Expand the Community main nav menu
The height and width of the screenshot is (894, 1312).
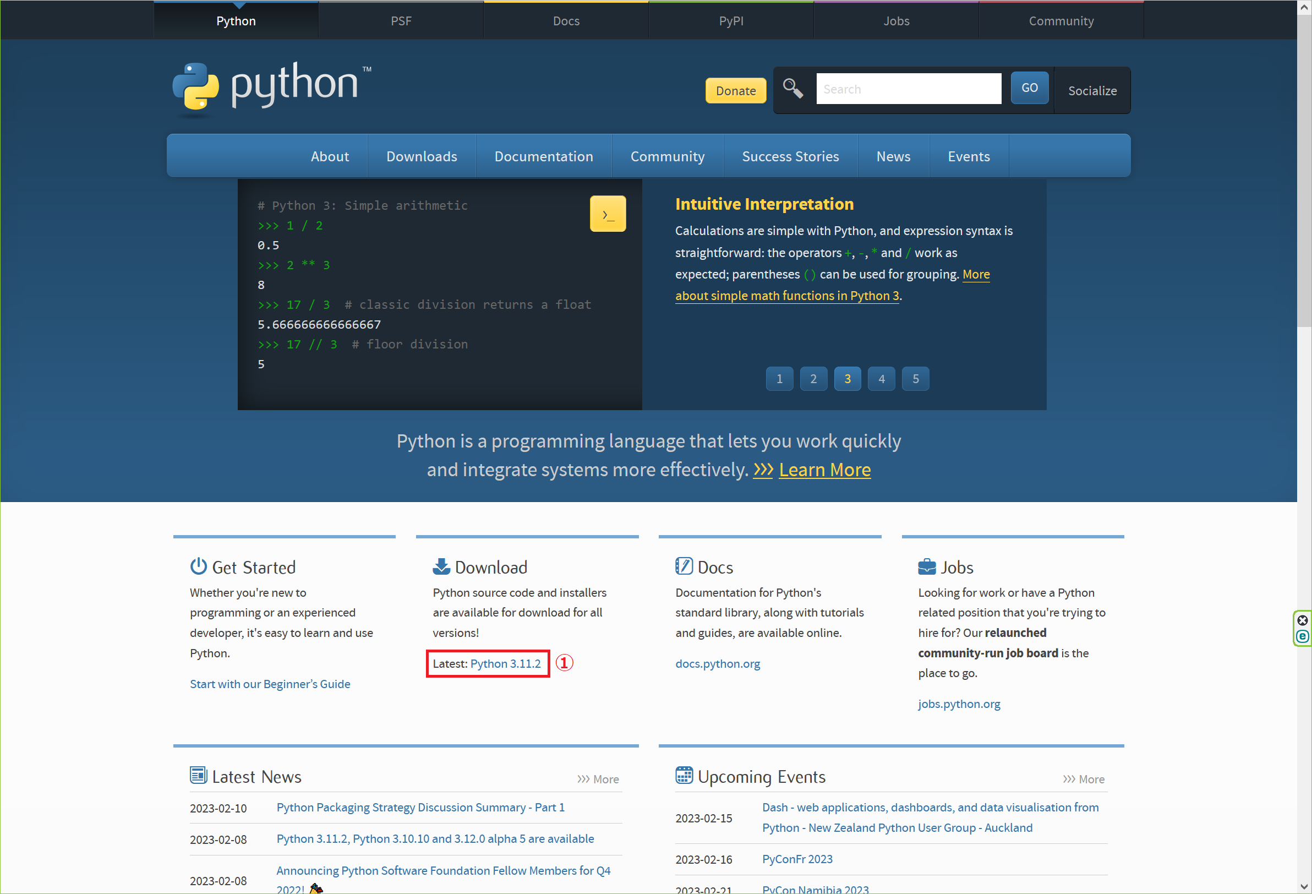point(668,156)
